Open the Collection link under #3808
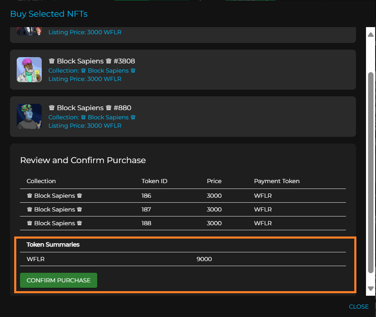 [92, 70]
